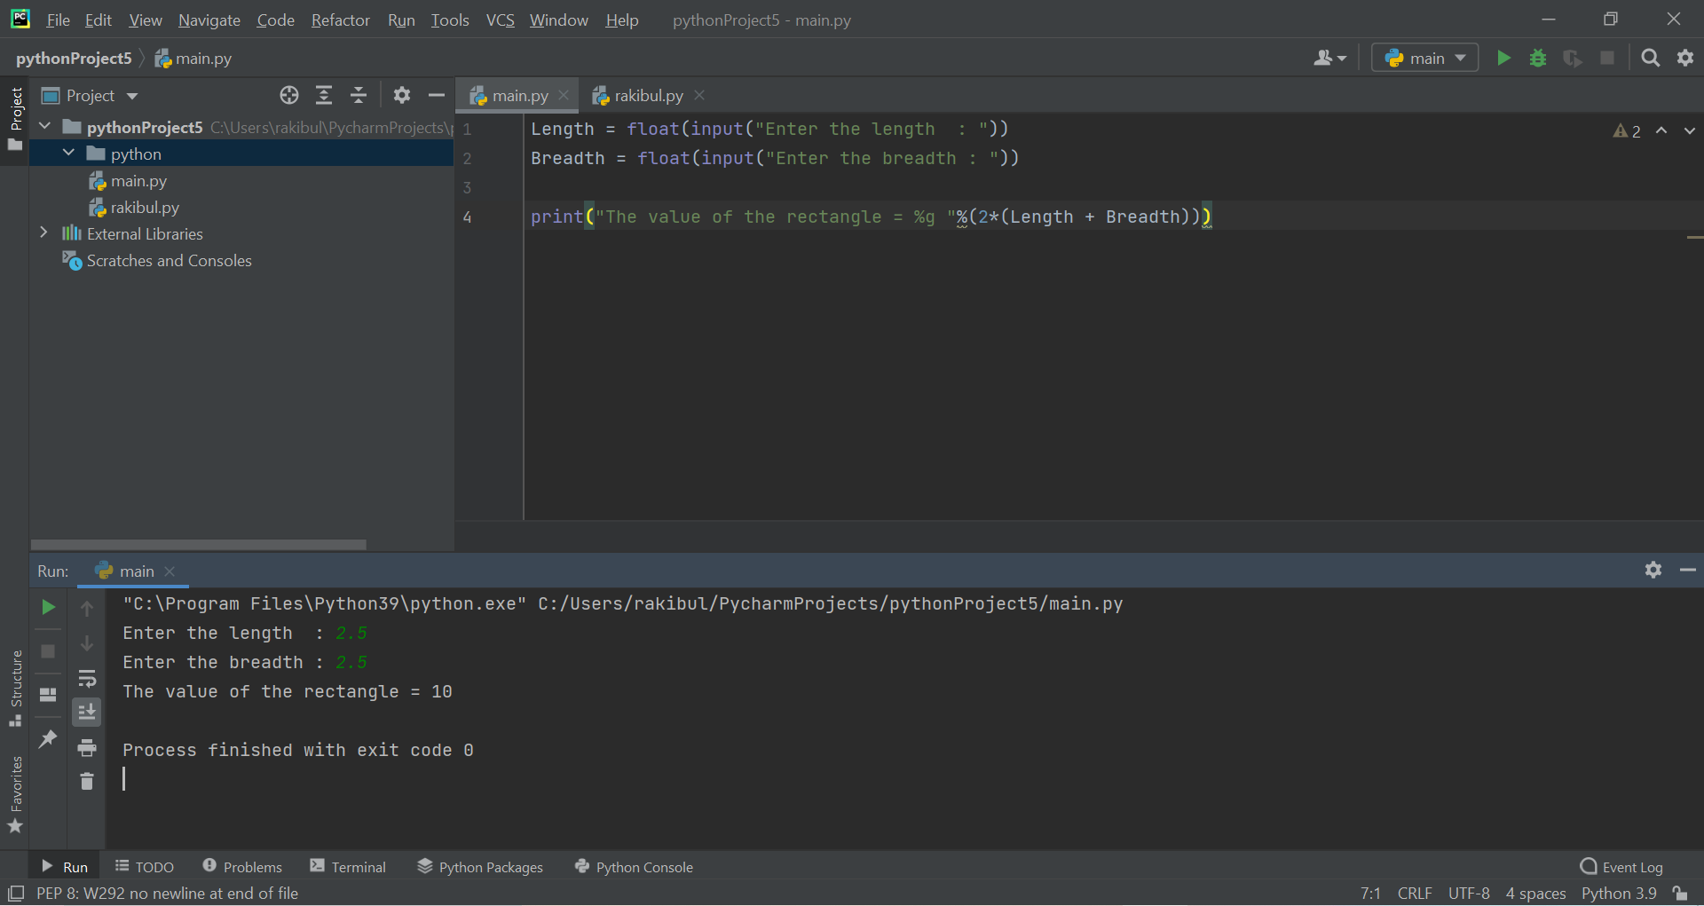Click the Stop square in the top toolbar
This screenshot has height=906, width=1704.
tap(1607, 59)
